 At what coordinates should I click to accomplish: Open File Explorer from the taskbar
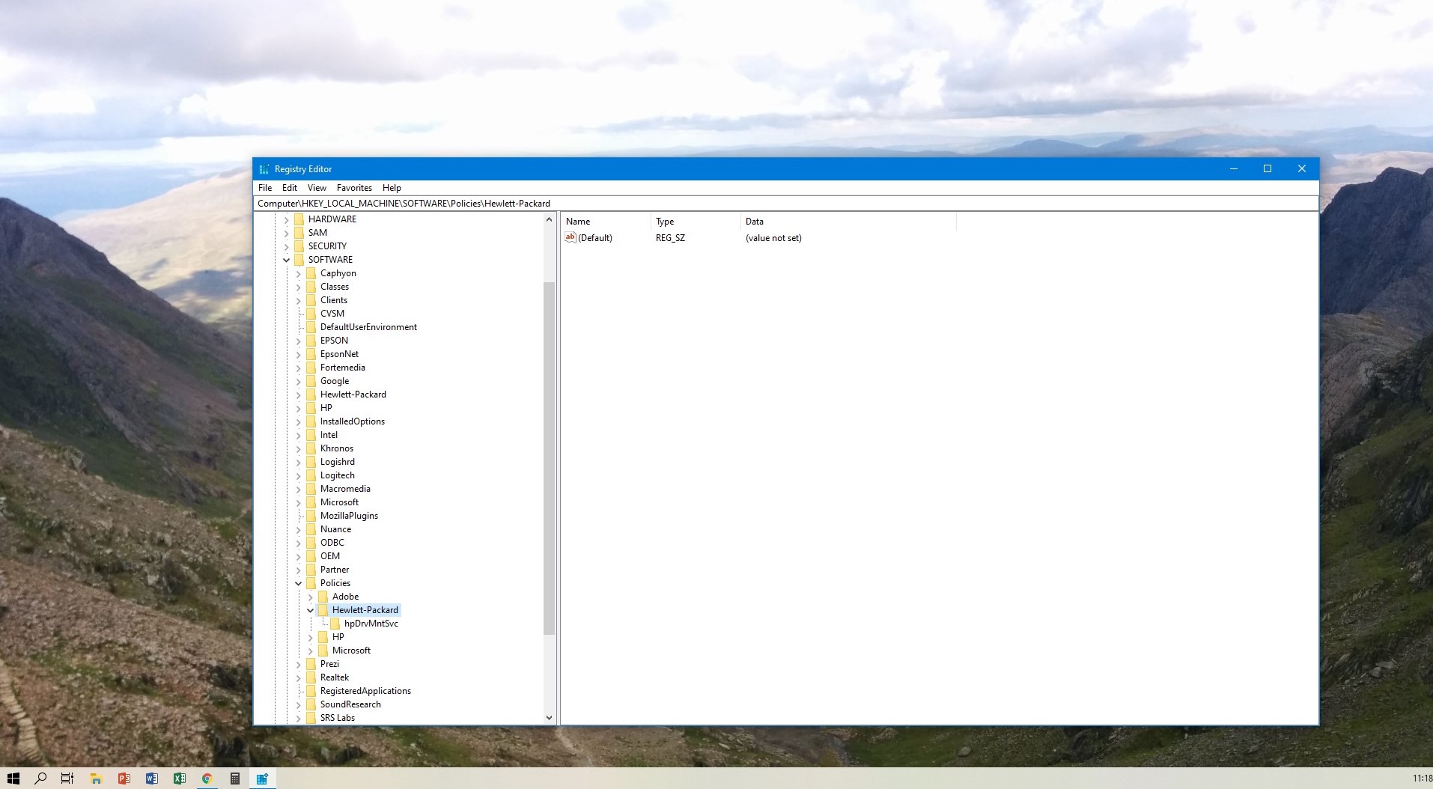(x=95, y=779)
